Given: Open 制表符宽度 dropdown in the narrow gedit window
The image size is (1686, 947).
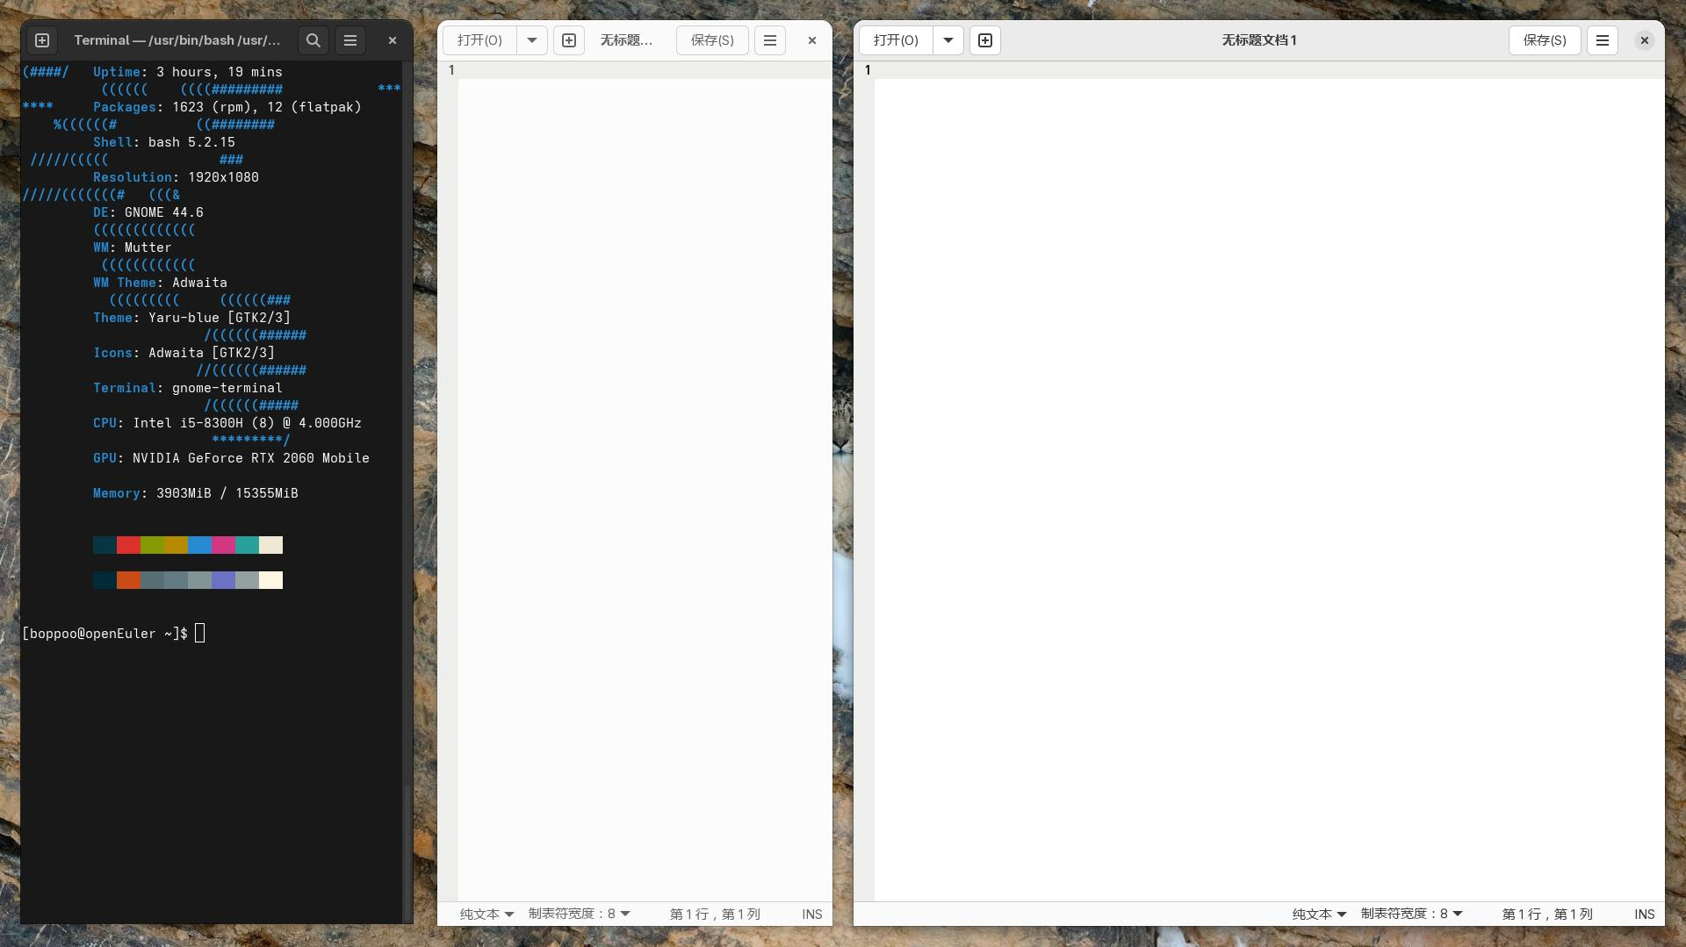Looking at the screenshot, I should pos(580,914).
